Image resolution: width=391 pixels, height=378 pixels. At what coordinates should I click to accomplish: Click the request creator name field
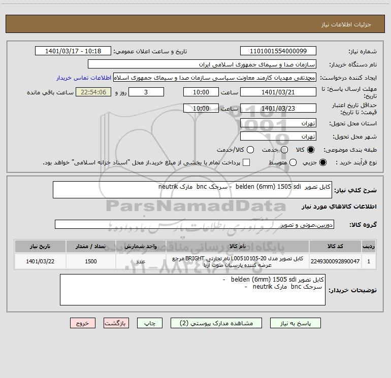[x=215, y=77]
